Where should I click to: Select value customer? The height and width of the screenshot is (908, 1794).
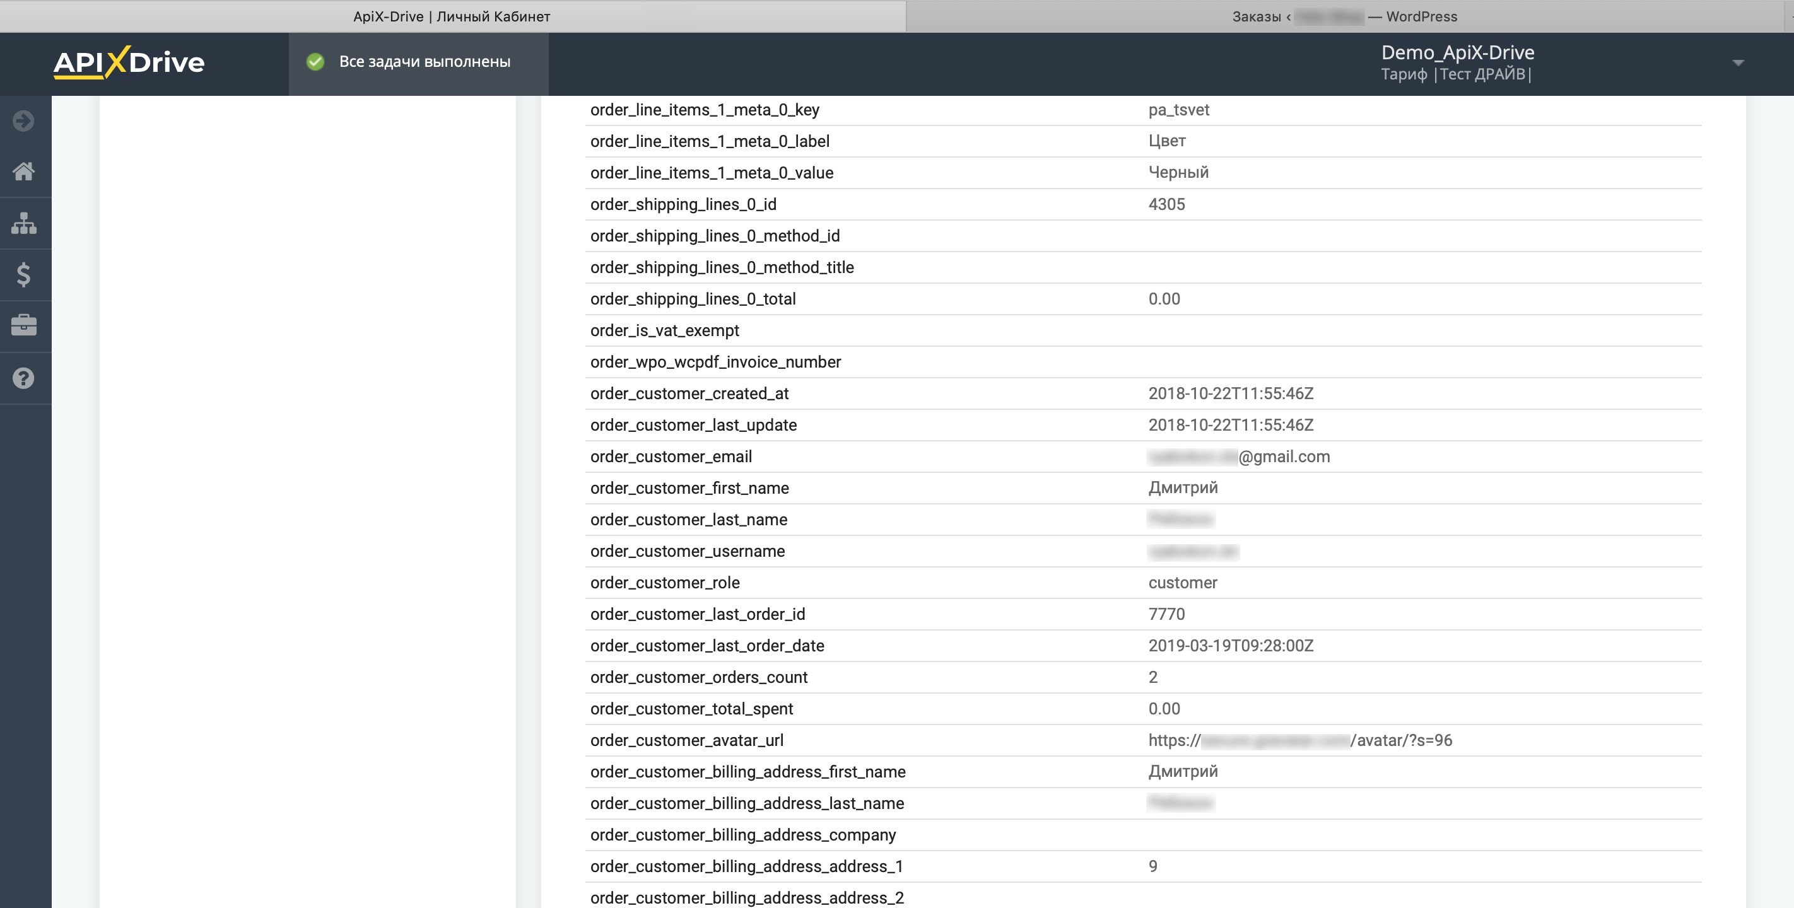(1183, 582)
